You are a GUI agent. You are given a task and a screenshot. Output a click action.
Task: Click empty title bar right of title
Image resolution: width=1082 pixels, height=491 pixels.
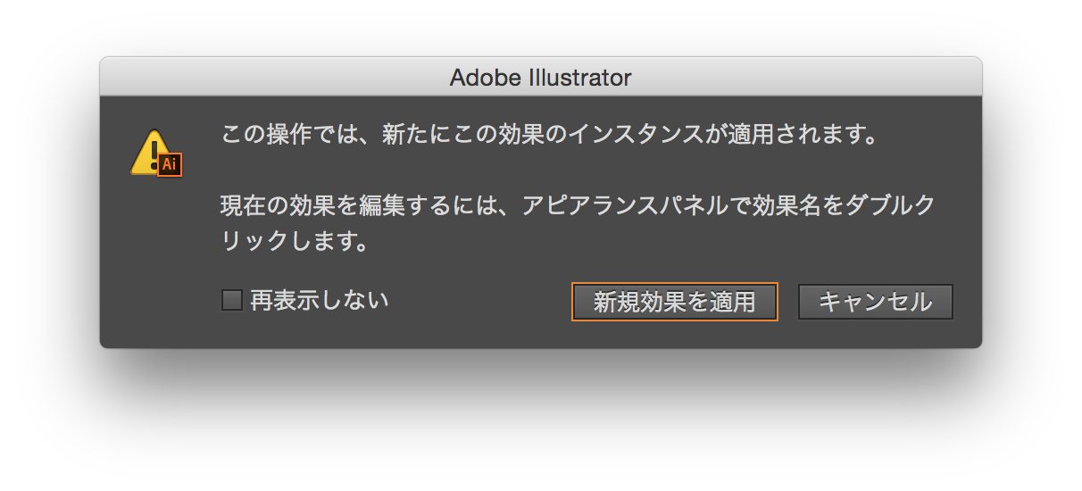[x=803, y=78]
